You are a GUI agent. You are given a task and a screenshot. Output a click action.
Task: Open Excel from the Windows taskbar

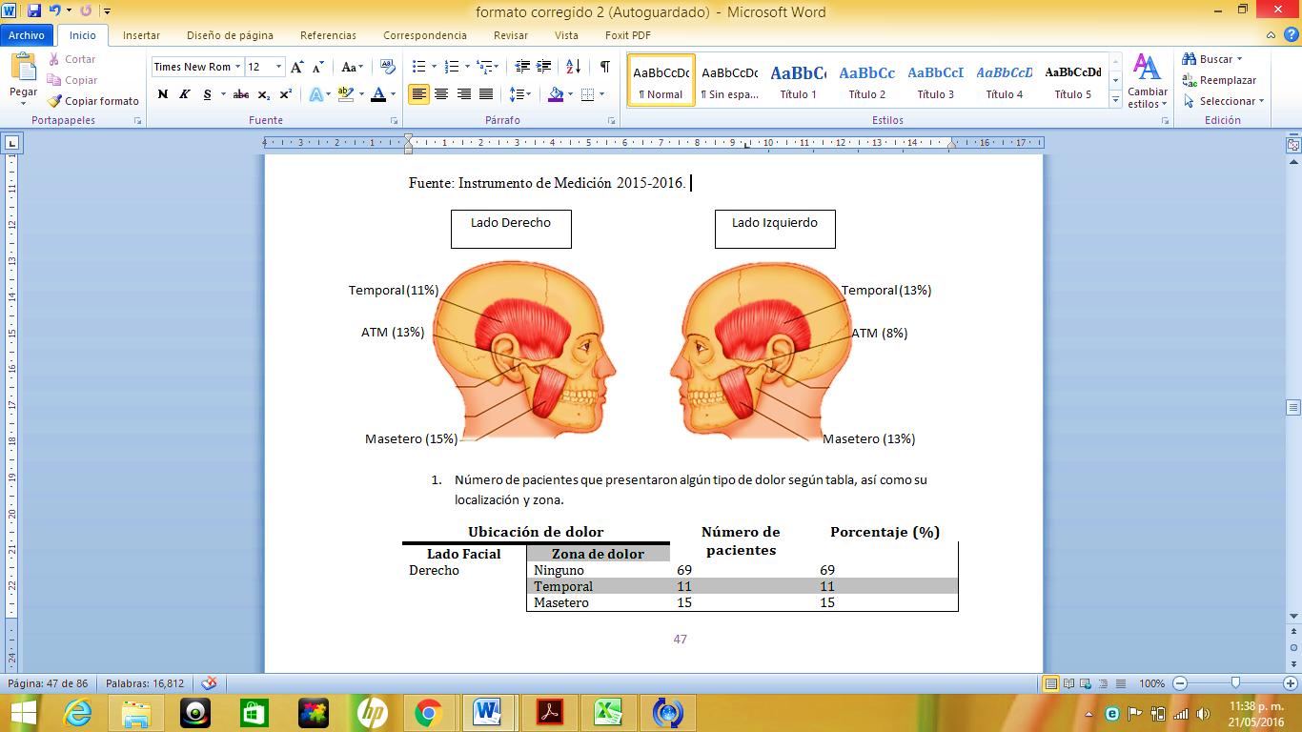tap(608, 712)
